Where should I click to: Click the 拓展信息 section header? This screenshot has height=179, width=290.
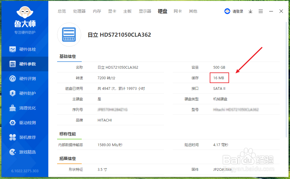[67, 159]
